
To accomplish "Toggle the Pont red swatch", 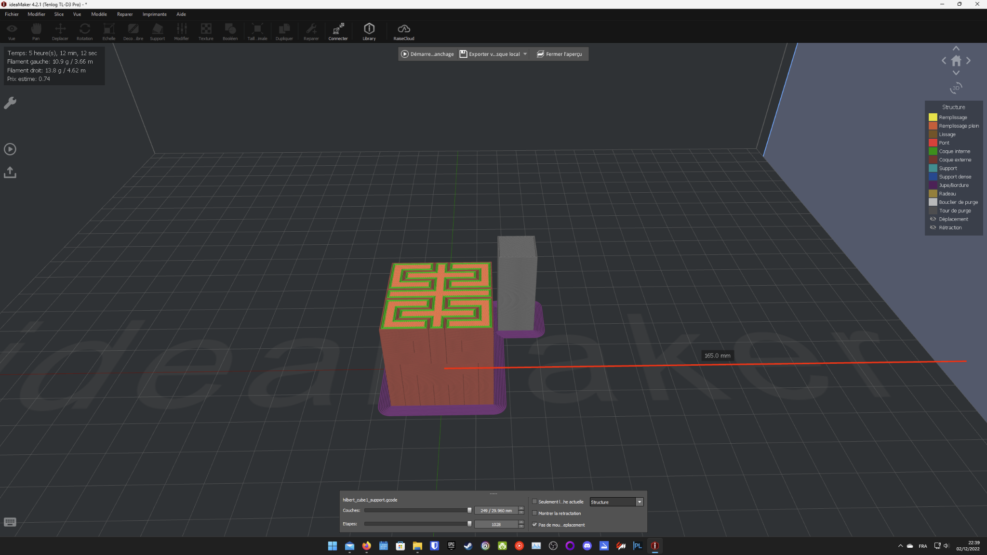I will [x=933, y=143].
